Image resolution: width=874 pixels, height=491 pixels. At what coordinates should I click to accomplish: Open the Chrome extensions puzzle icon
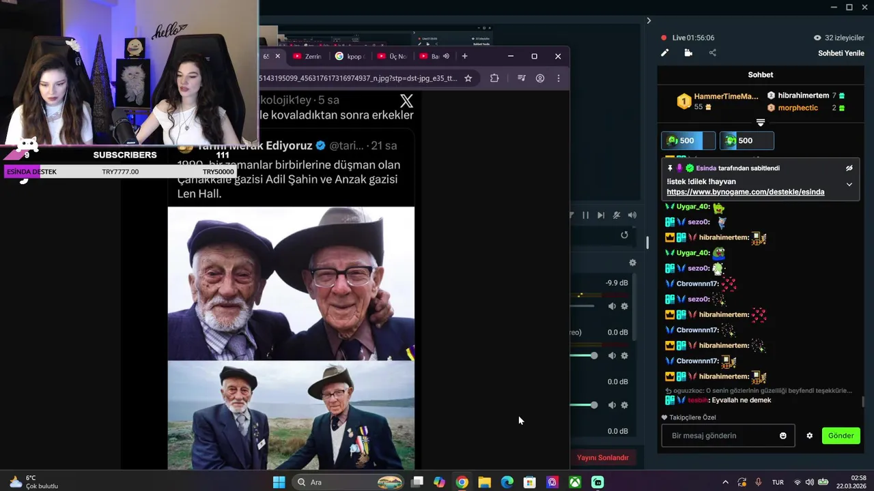point(494,78)
